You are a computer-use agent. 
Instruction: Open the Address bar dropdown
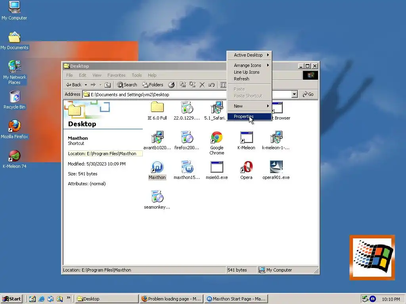click(295, 94)
